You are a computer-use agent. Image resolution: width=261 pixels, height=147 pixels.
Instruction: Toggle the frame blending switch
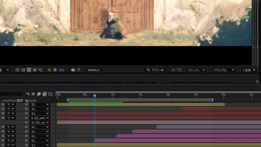39,94
